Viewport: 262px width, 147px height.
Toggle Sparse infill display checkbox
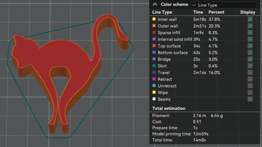[250, 32]
